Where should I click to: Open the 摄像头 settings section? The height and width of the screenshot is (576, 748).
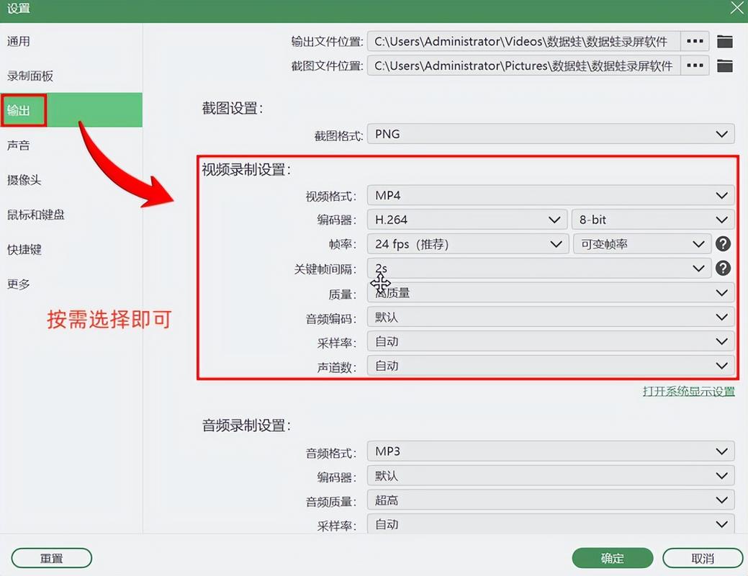click(25, 179)
